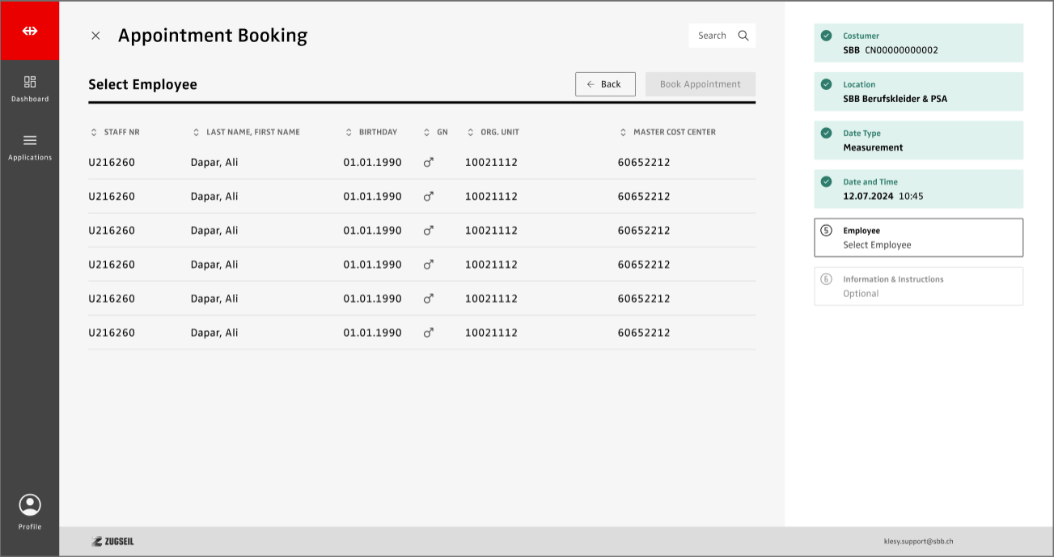This screenshot has width=1054, height=557.
Task: Click the SBB logo icon
Action: click(30, 31)
